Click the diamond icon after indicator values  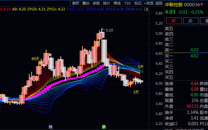pos(141,10)
